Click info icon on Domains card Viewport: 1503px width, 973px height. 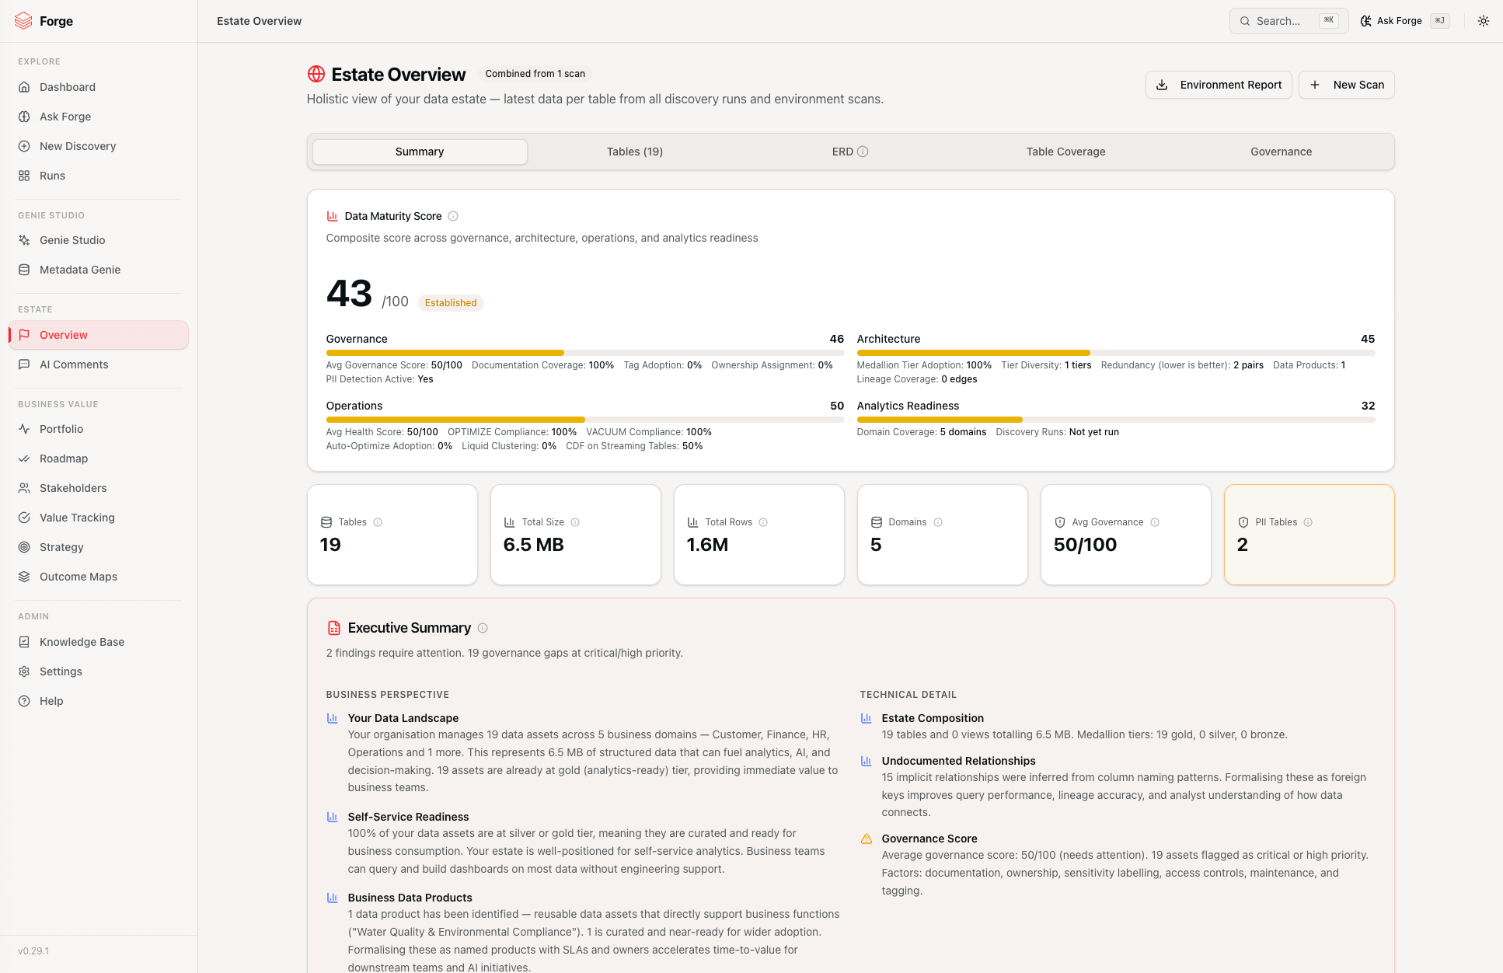click(938, 522)
